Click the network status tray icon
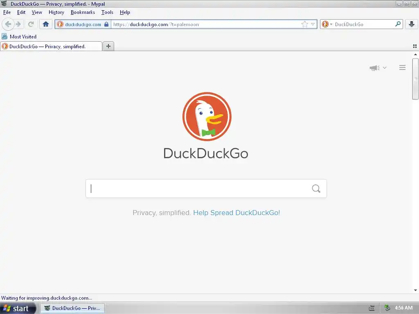The width and height of the screenshot is (419, 314). pos(387,308)
